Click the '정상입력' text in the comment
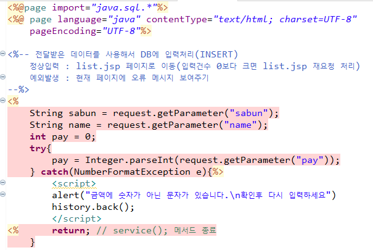Viewport: 373px width, 250px height. click(x=44, y=66)
